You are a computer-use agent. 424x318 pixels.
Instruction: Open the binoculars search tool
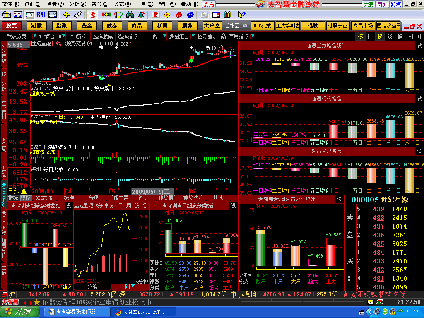pyautogui.click(x=130, y=14)
